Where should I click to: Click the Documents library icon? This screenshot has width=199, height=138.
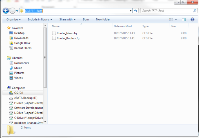tap(11, 63)
